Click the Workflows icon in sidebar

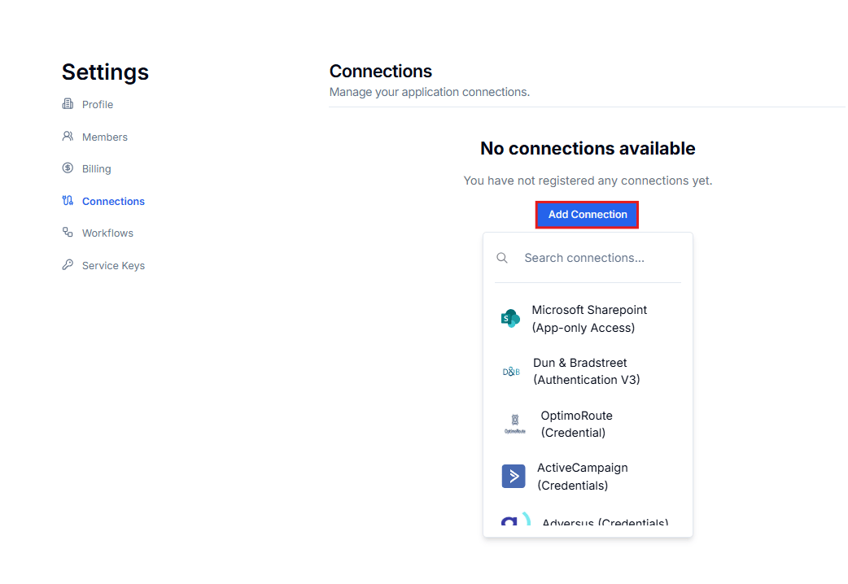tap(68, 233)
